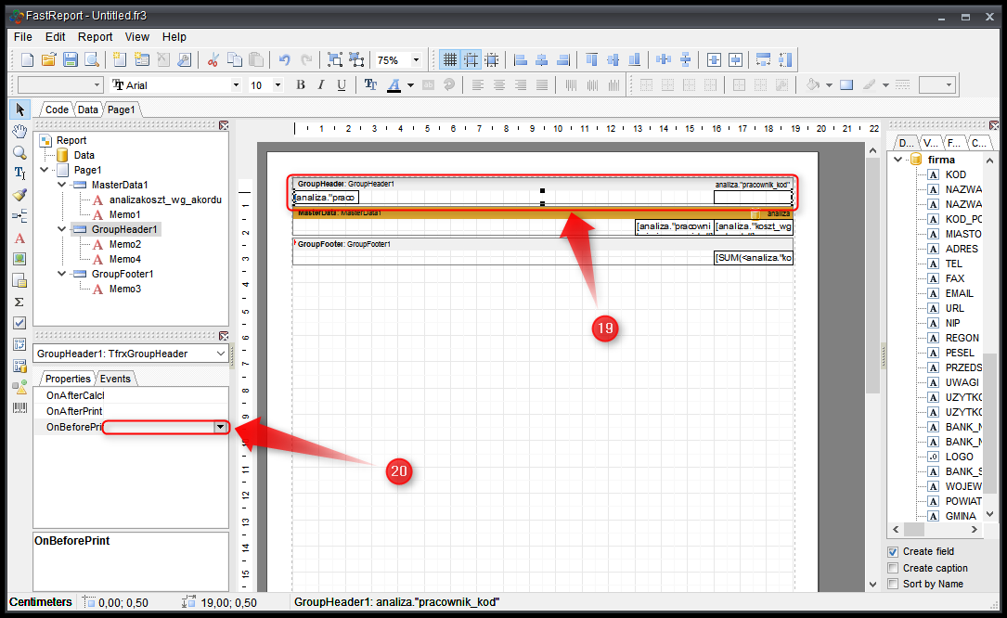Click the Cut scissors icon
1007x618 pixels.
click(x=213, y=59)
